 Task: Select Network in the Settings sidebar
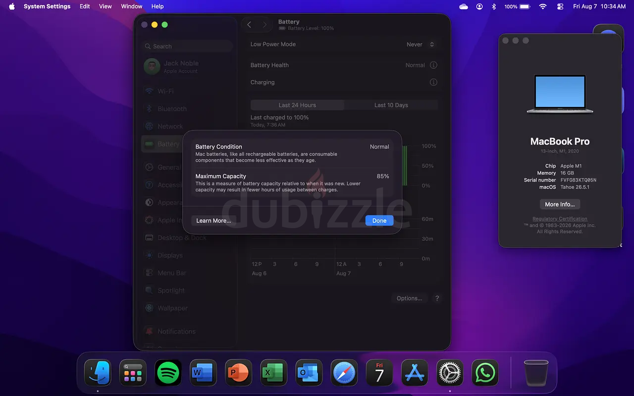point(187,126)
